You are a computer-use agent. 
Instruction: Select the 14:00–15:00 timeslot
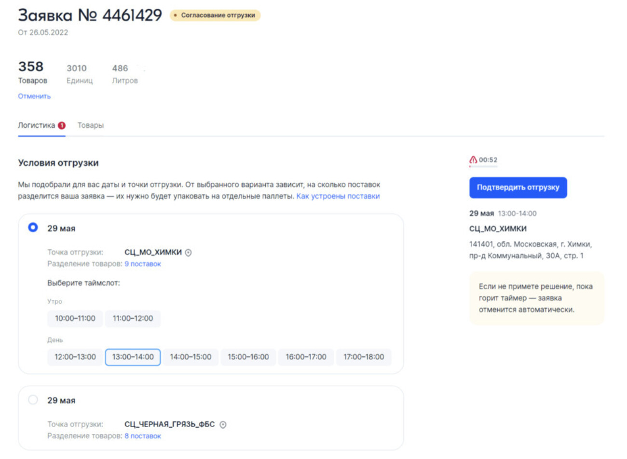click(x=191, y=357)
